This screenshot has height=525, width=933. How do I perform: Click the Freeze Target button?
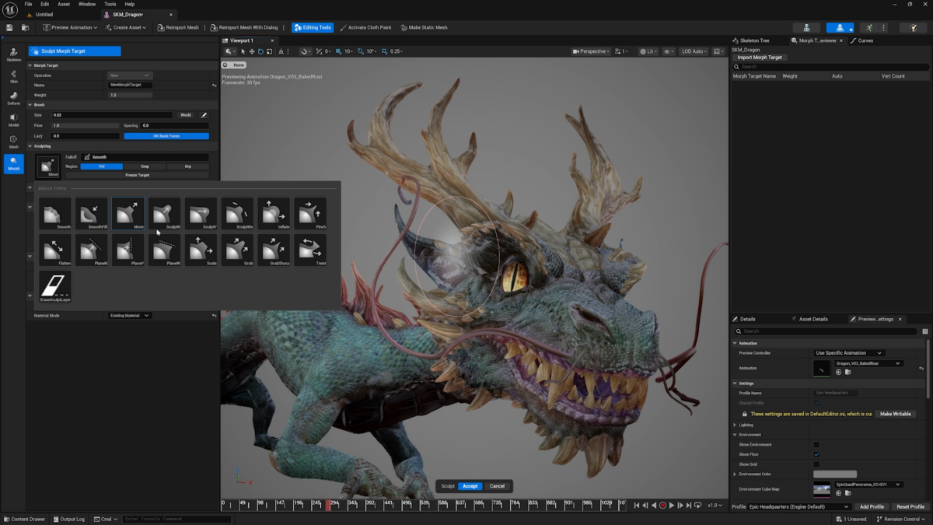[137, 175]
